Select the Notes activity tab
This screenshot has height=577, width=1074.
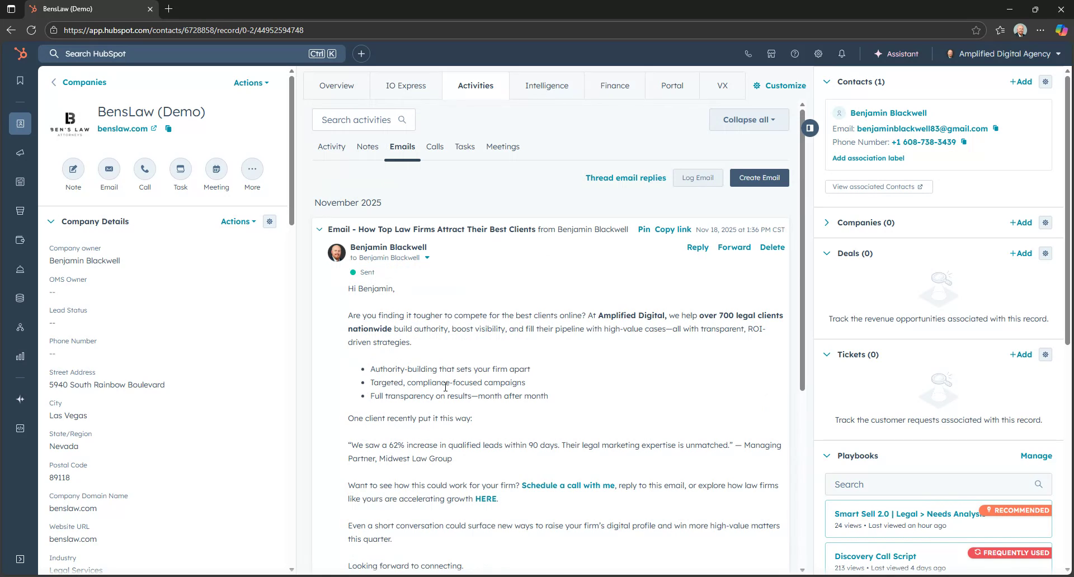367,146
